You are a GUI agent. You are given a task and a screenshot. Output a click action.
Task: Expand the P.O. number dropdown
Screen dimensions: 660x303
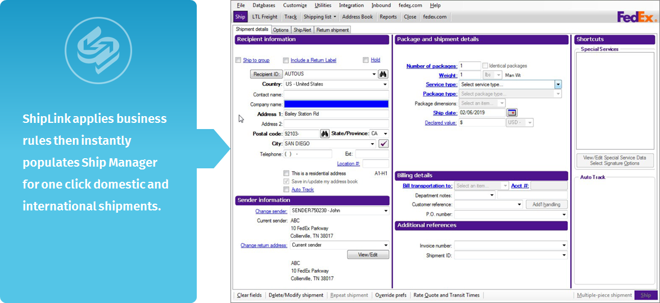click(x=564, y=215)
